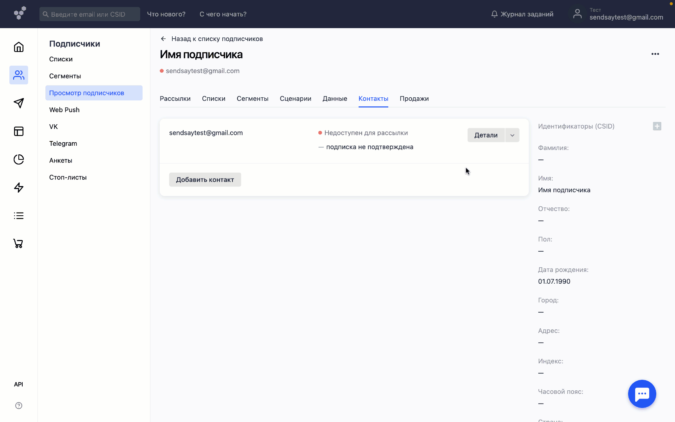Open the VK menu item

point(54,127)
